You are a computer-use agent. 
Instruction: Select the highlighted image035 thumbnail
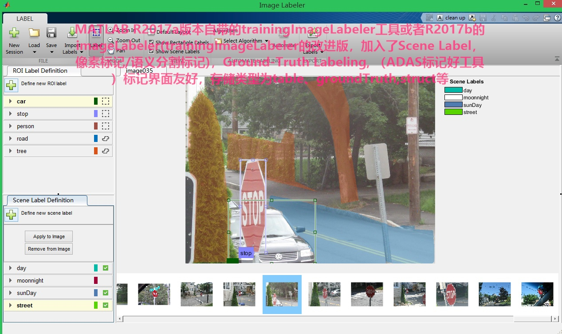pos(282,294)
